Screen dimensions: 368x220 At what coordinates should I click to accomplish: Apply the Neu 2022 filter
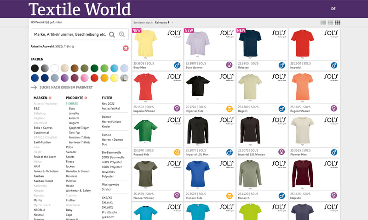click(108, 104)
